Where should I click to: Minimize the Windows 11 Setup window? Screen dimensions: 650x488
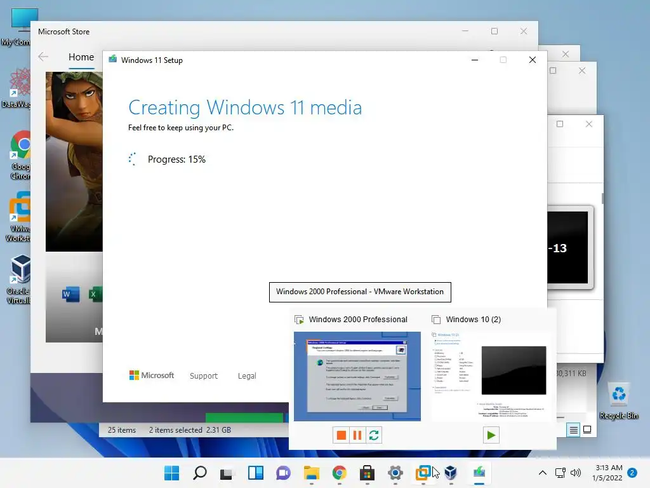point(475,60)
